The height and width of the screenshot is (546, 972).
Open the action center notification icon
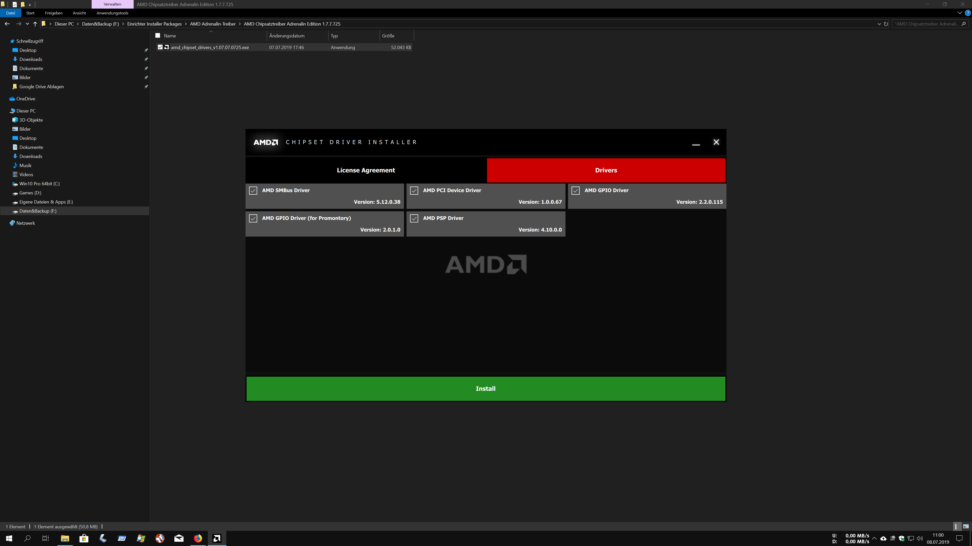pos(959,538)
